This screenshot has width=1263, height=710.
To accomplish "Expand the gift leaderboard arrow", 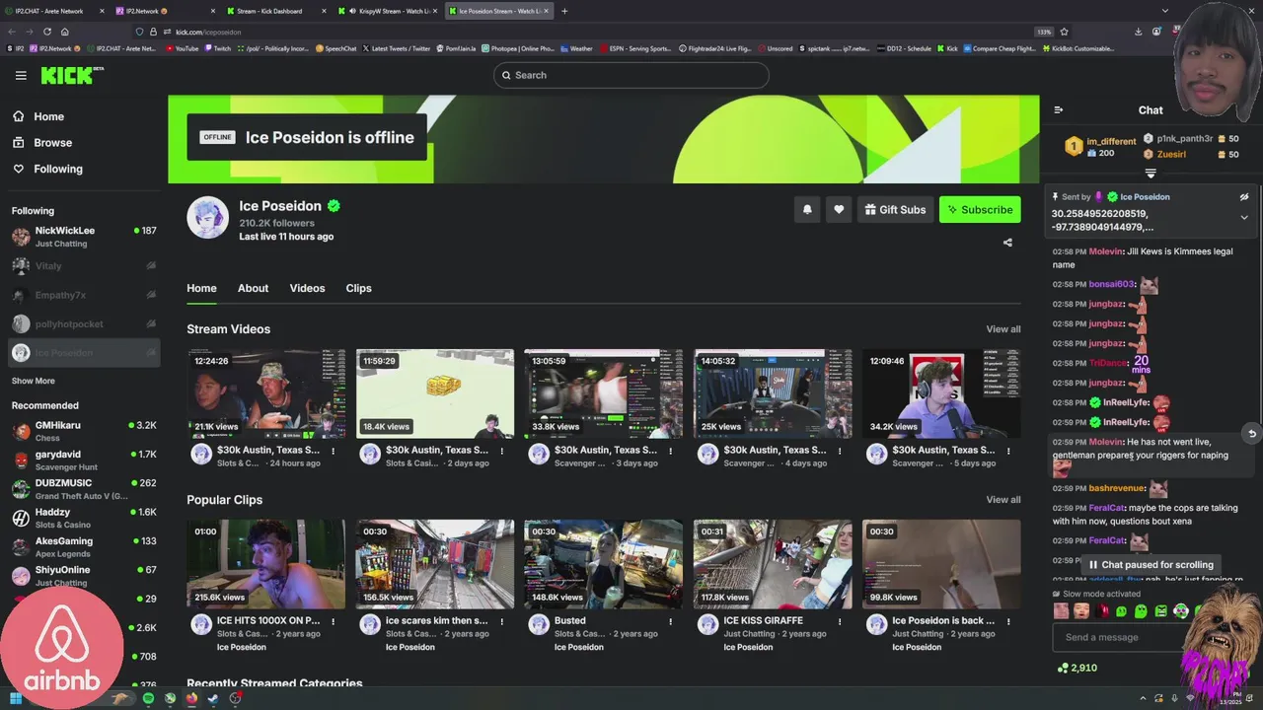I will pyautogui.click(x=1151, y=174).
